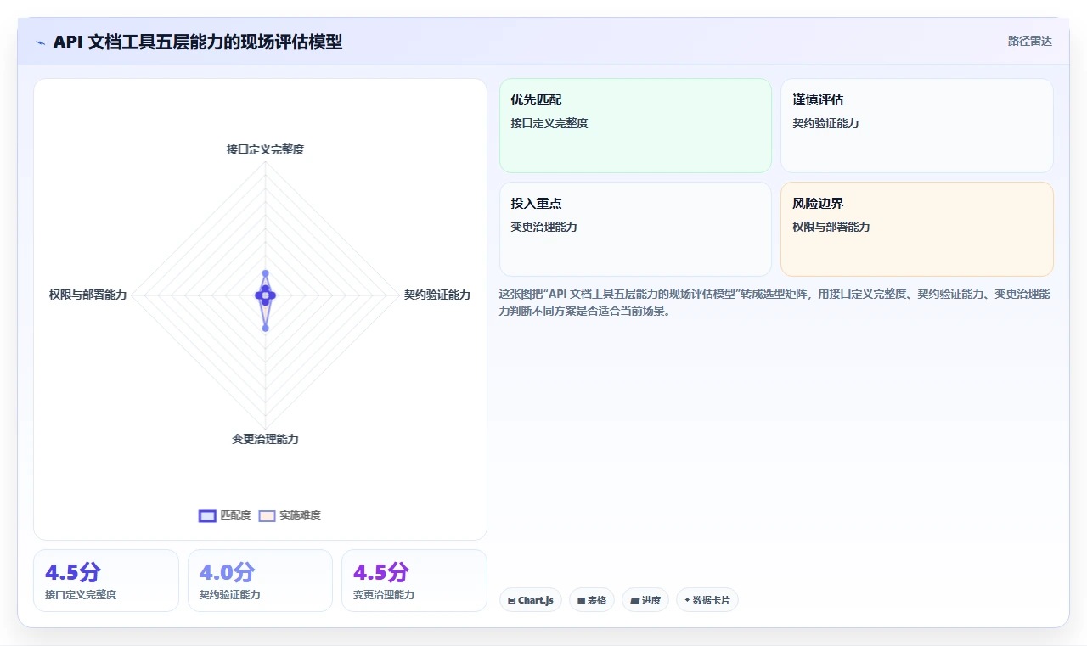Screen dimensions: 1087x646
Task: Click 接口定义完整度 text in 优先匹配 card
Action: 549,123
